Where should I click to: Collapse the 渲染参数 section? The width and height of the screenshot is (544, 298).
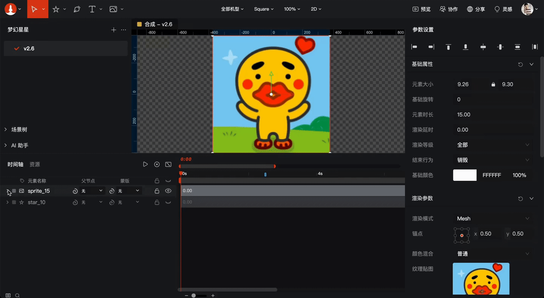click(532, 199)
